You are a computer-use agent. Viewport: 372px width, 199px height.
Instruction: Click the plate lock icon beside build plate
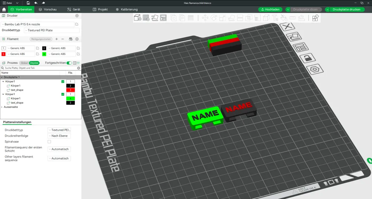[308, 58]
